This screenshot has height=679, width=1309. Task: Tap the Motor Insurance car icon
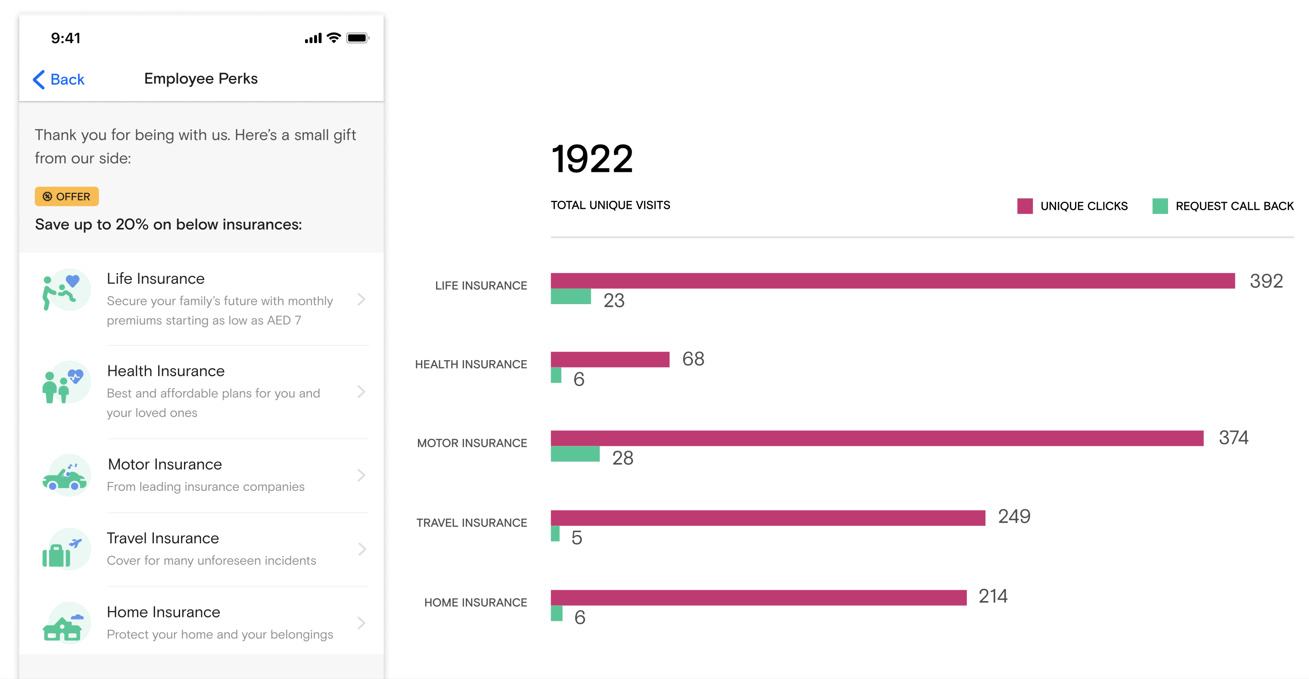click(x=66, y=476)
